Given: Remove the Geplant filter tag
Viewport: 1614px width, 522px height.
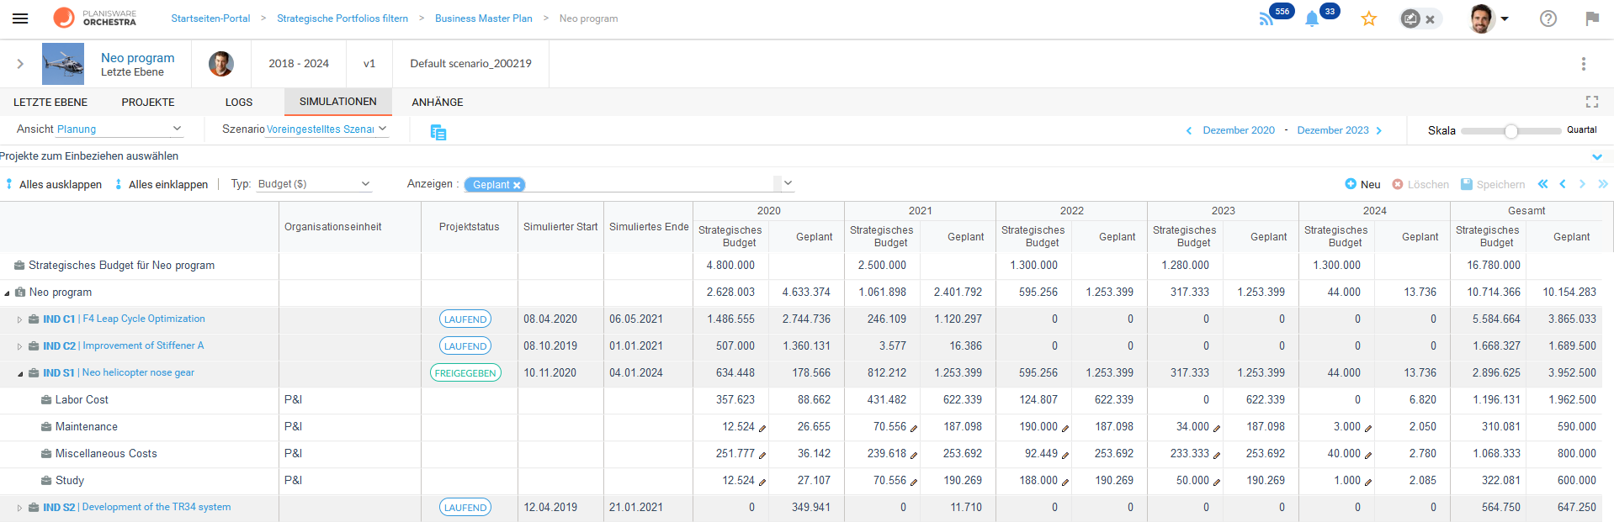Looking at the screenshot, I should 517,185.
